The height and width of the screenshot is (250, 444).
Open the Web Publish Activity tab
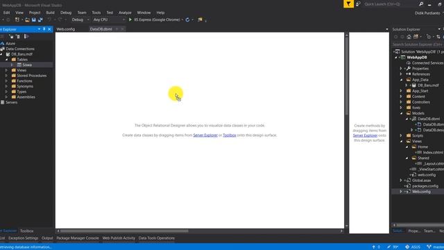[x=119, y=238]
